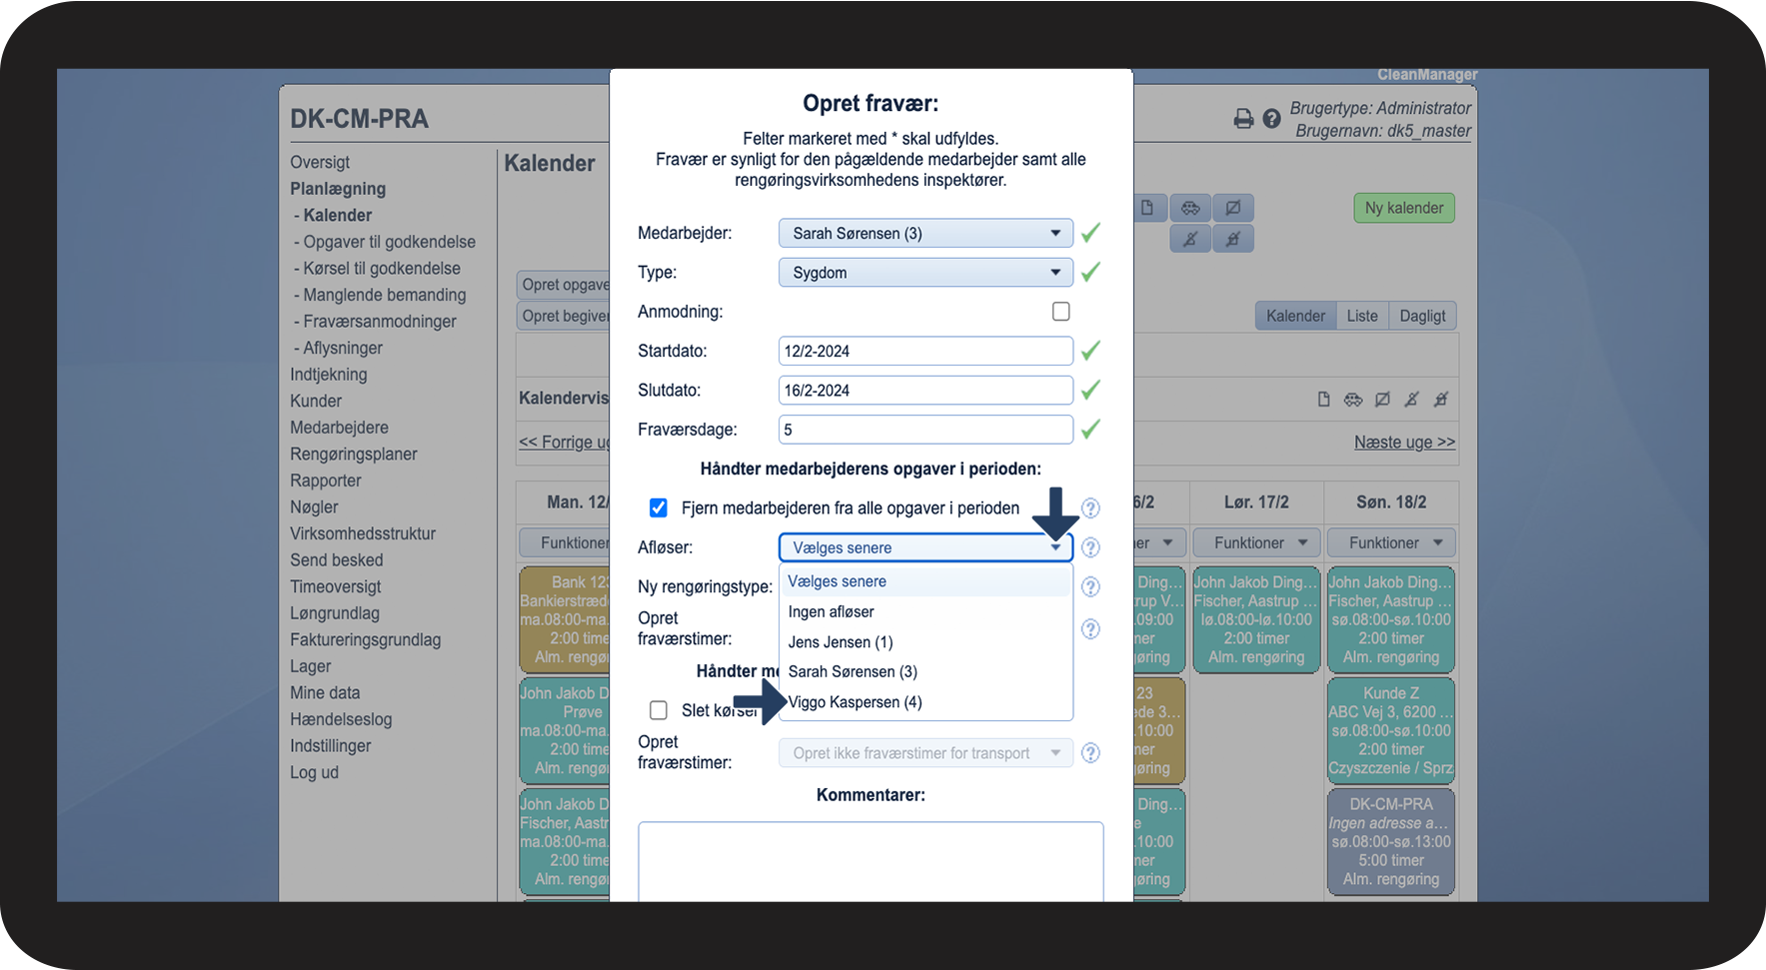
Task: Click the Startdato field showing 12/2-2024
Action: (925, 351)
